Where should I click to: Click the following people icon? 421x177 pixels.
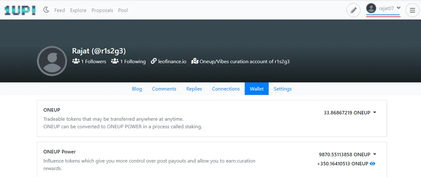[114, 61]
